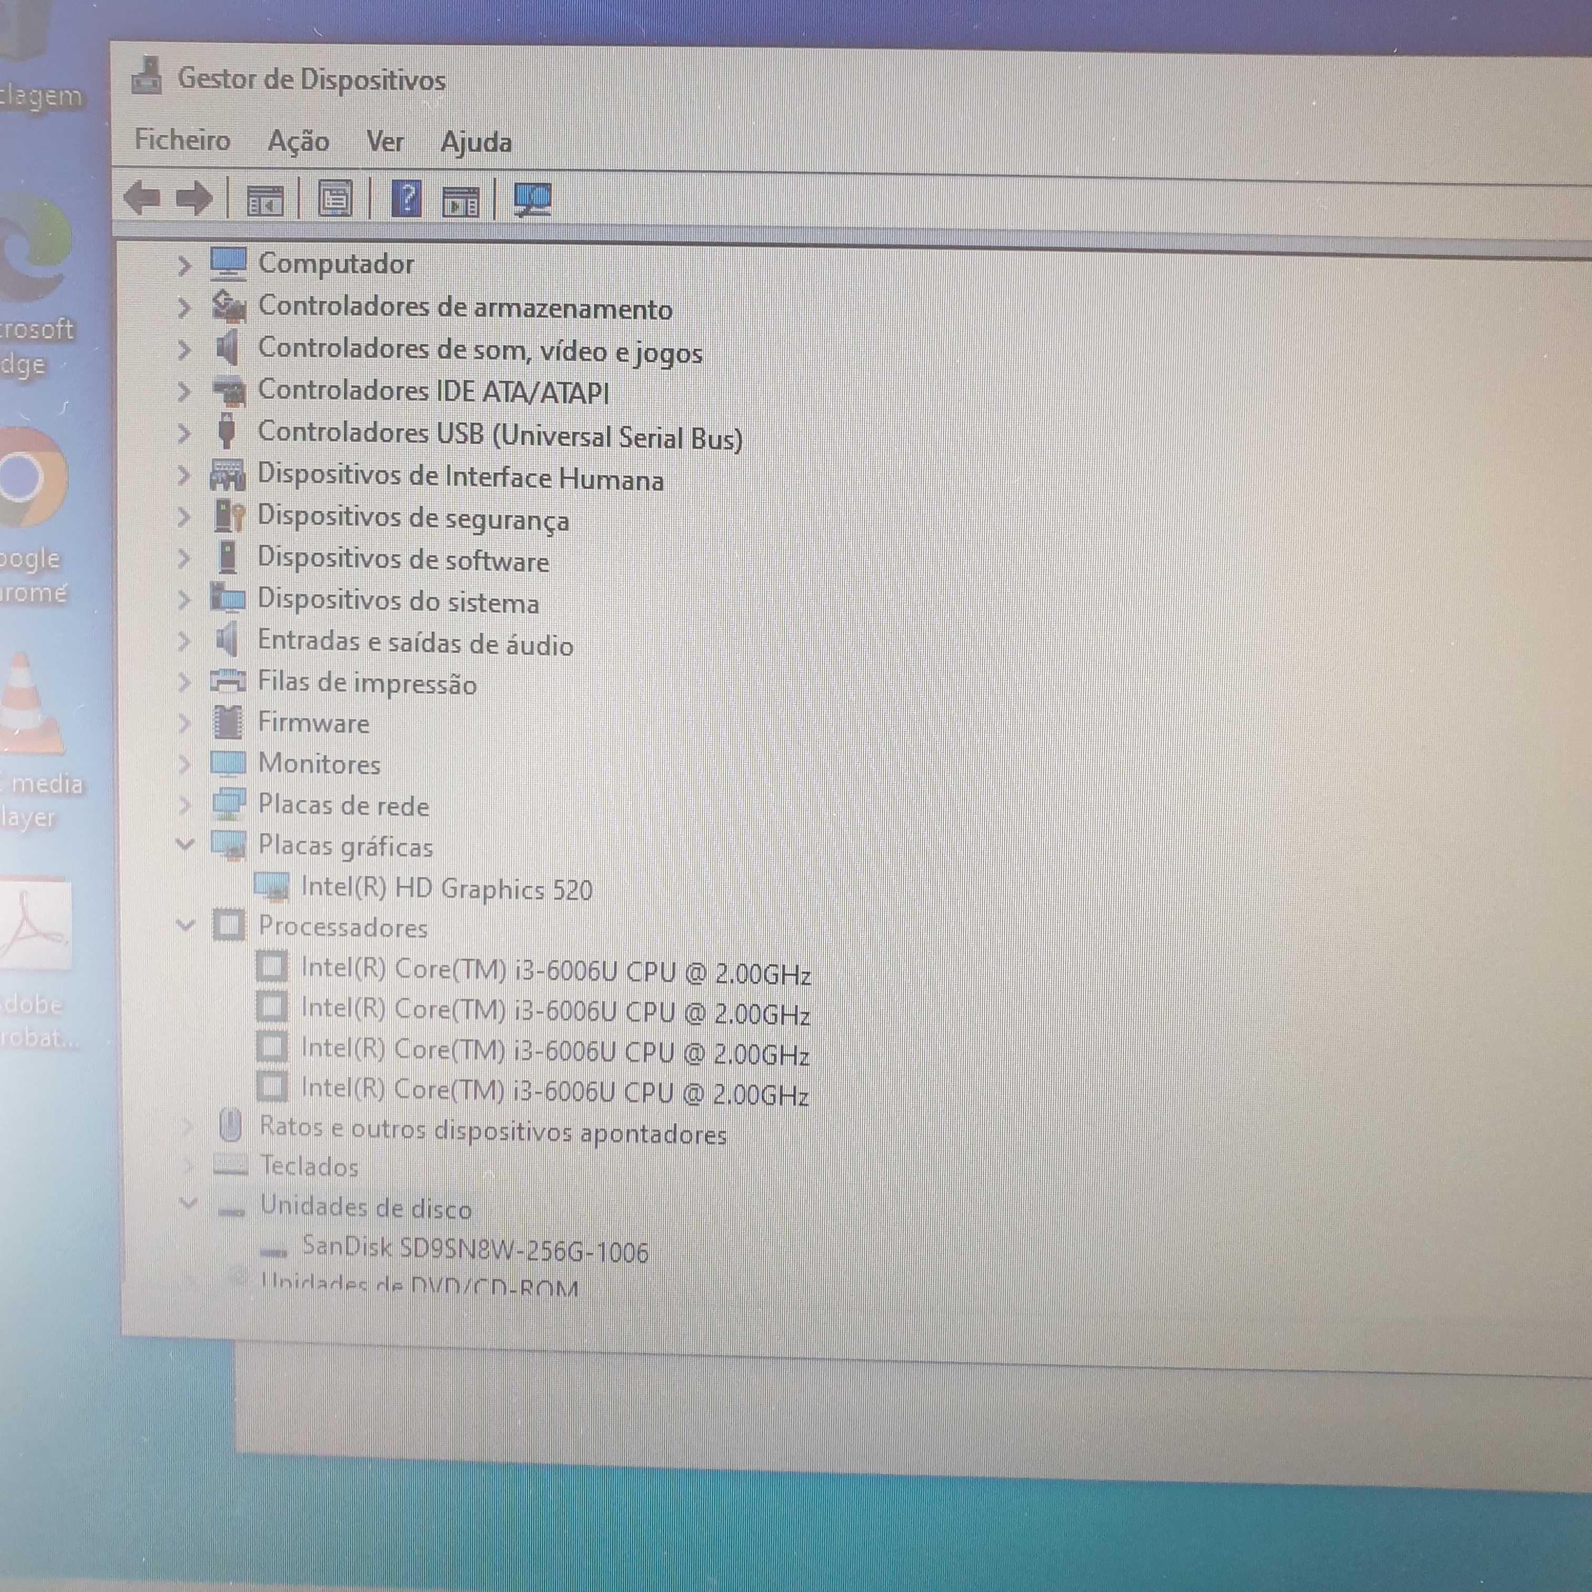Open the Ajuda menu

(x=475, y=143)
